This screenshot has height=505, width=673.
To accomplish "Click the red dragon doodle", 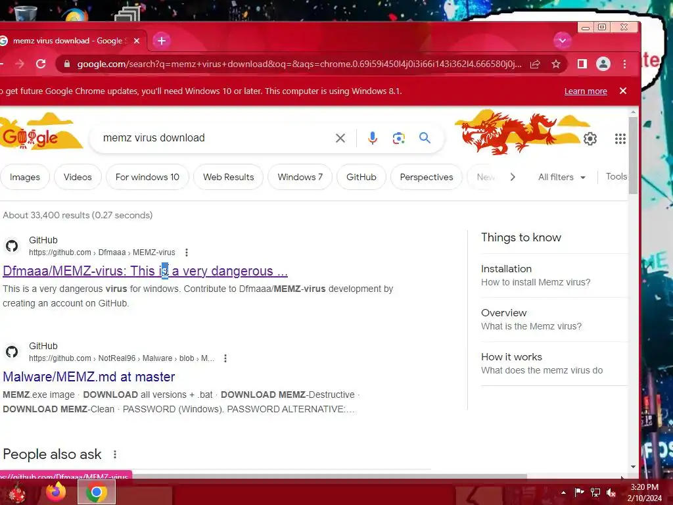I will pos(509,132).
